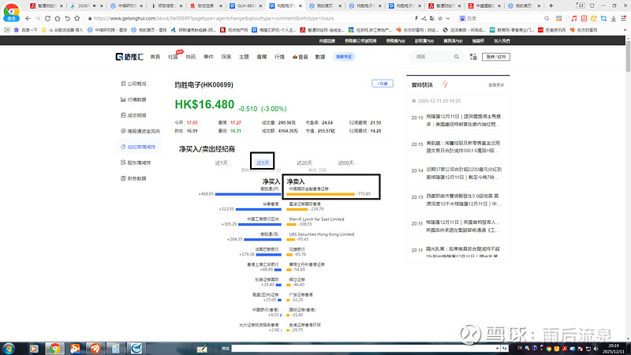Select the 近60天 period tab
Screen dimensions: 631x355
[346, 163]
